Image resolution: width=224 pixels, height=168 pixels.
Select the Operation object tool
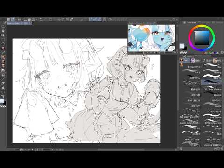click(3, 35)
